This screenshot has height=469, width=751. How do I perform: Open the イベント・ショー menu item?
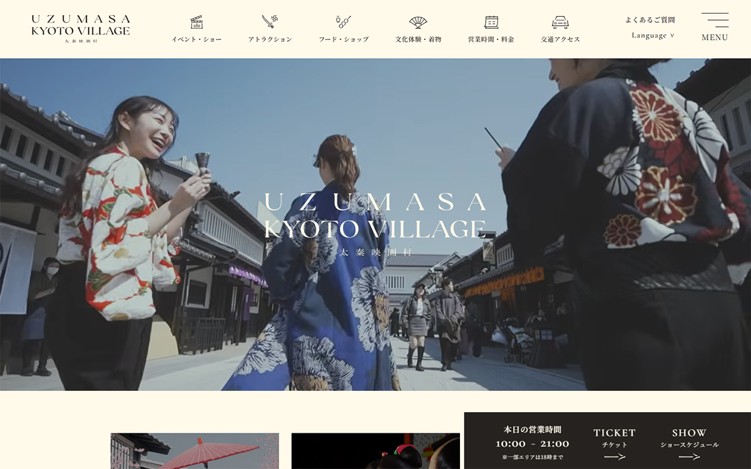197,39
